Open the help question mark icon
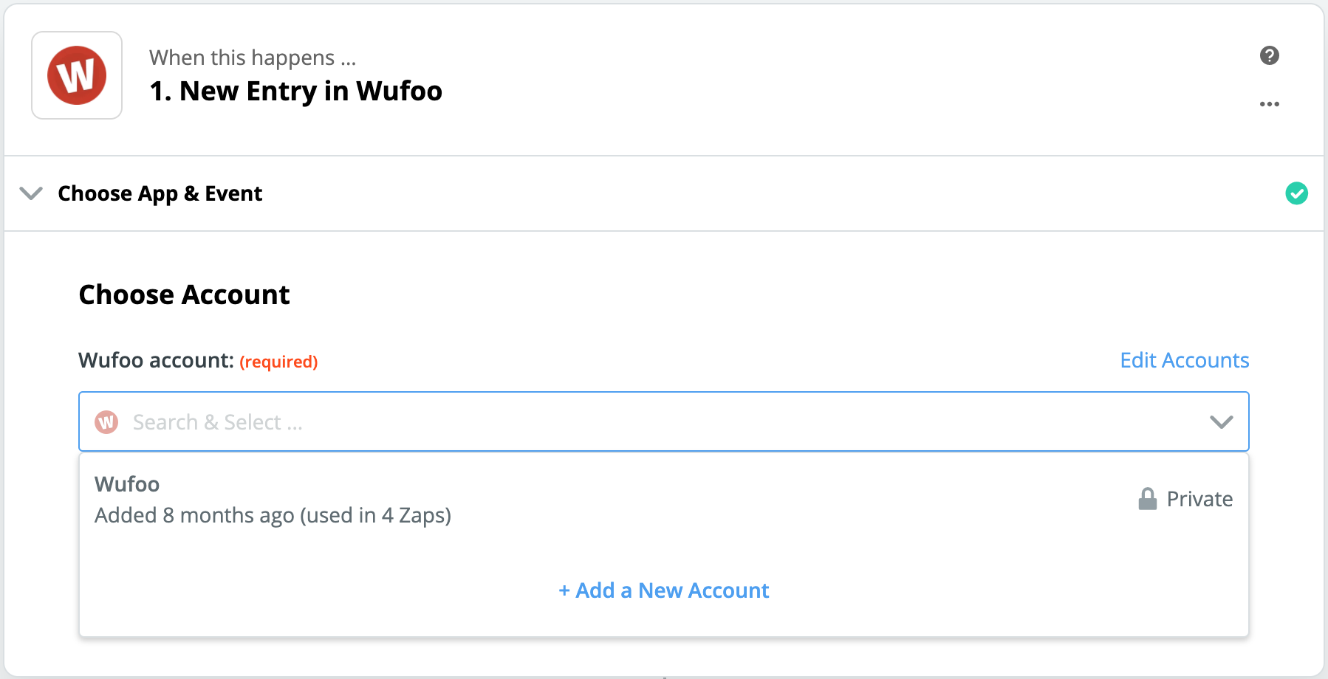This screenshot has height=679, width=1328. click(1269, 55)
